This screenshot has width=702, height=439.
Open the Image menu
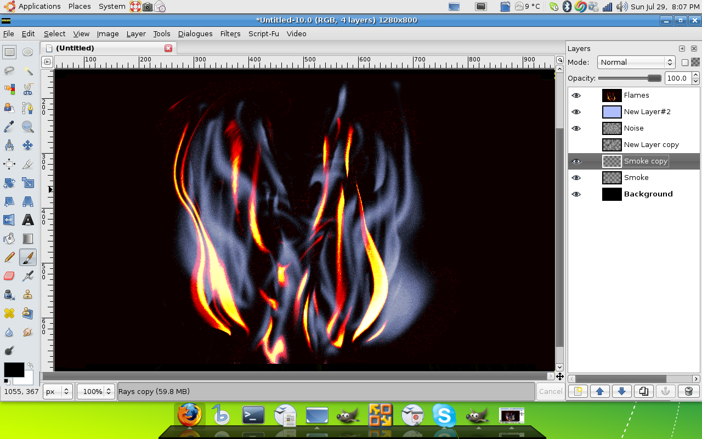click(107, 33)
